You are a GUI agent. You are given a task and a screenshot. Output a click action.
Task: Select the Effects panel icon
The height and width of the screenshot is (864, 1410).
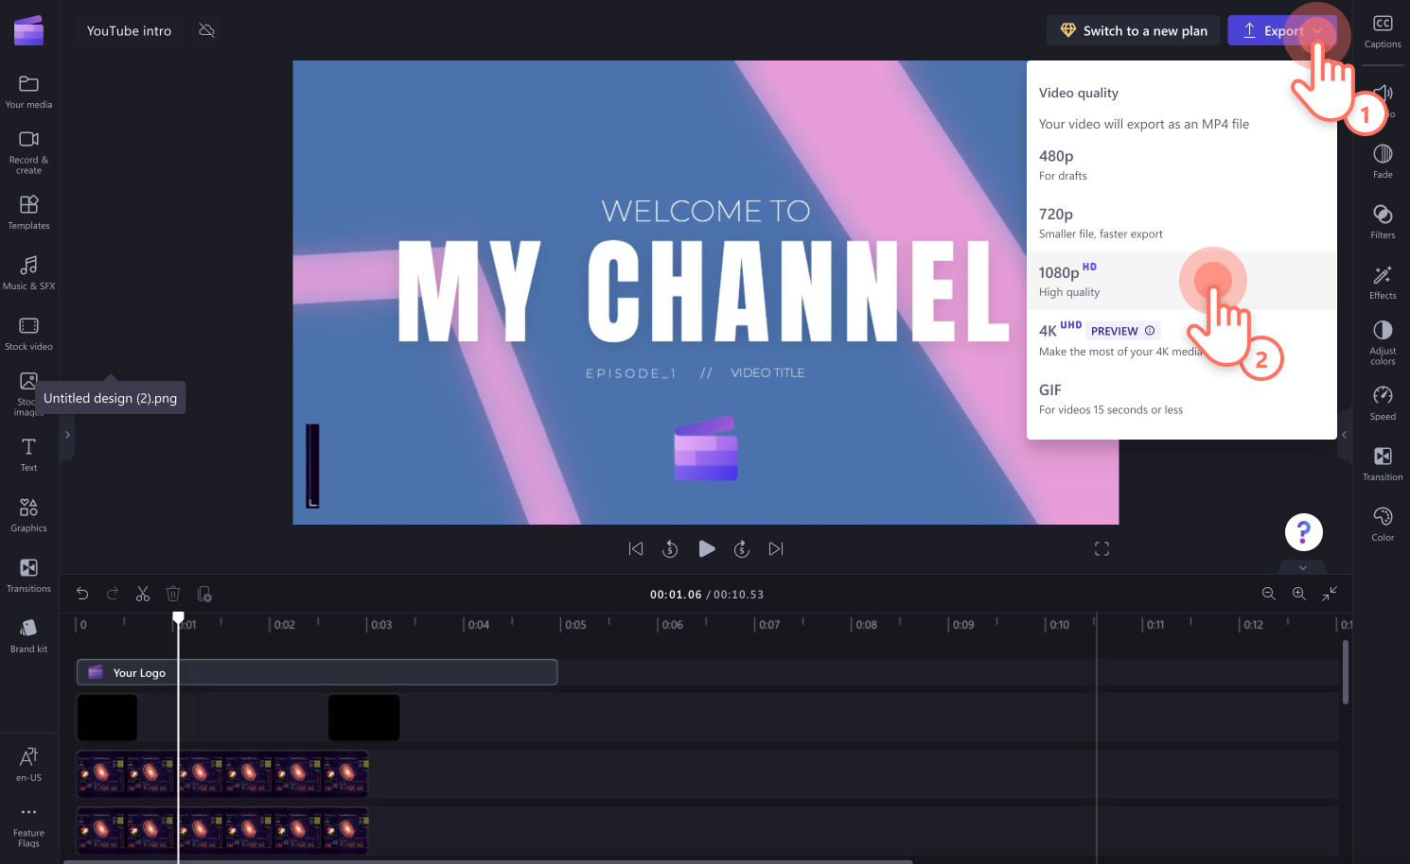[1382, 281]
